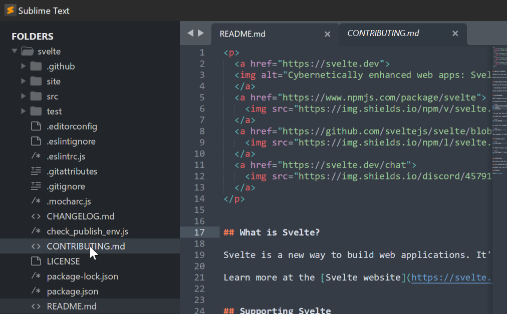Open .eslintrc.js from the sidebar
The width and height of the screenshot is (507, 314).
[x=66, y=156]
